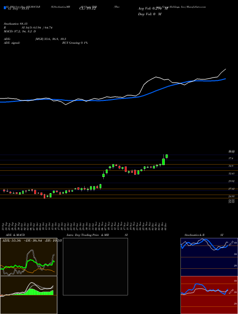Click the last green candlestick on the chart
238x314 pixels.
pyautogui.click(x=167, y=156)
